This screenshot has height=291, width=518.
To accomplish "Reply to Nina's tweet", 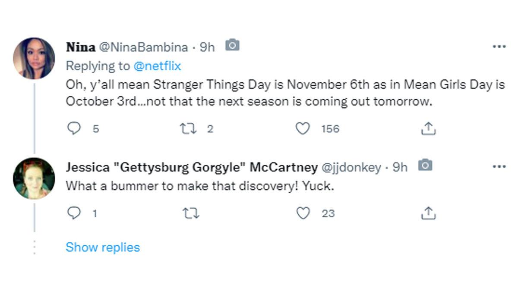I will point(75,128).
